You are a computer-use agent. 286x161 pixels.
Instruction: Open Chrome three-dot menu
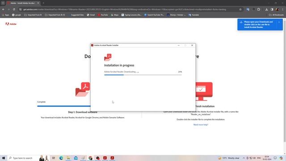pyautogui.click(x=282, y=9)
